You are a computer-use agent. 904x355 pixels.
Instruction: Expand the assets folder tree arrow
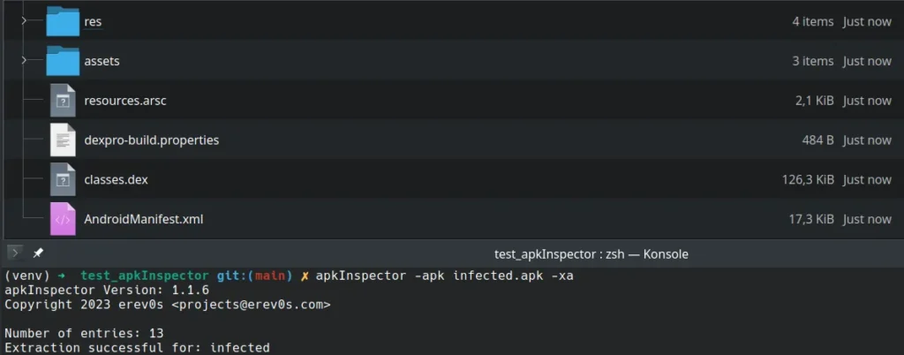(x=24, y=60)
